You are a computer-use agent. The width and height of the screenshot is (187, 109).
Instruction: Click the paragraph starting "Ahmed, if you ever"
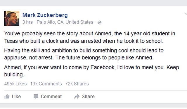click(91, 71)
